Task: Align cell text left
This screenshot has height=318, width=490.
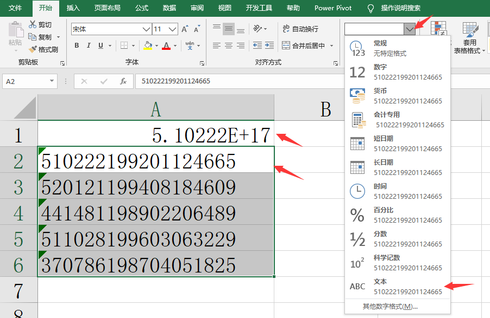Action: point(217,46)
